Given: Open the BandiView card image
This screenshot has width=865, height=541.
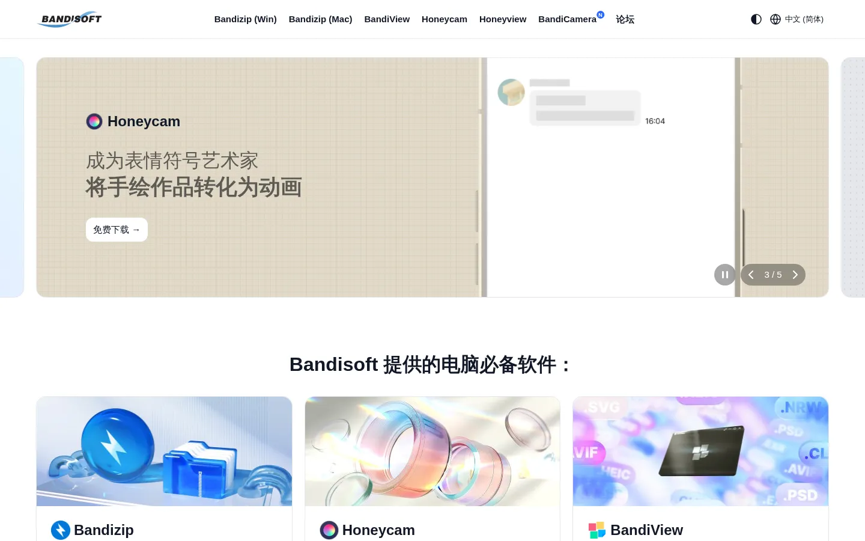Looking at the screenshot, I should [x=700, y=451].
